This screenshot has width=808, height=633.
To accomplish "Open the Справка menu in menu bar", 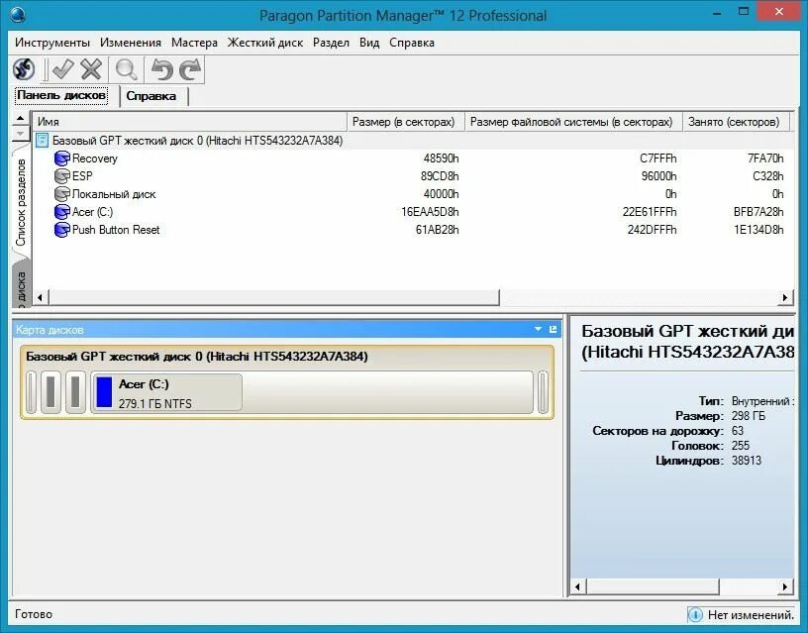I will 412,43.
